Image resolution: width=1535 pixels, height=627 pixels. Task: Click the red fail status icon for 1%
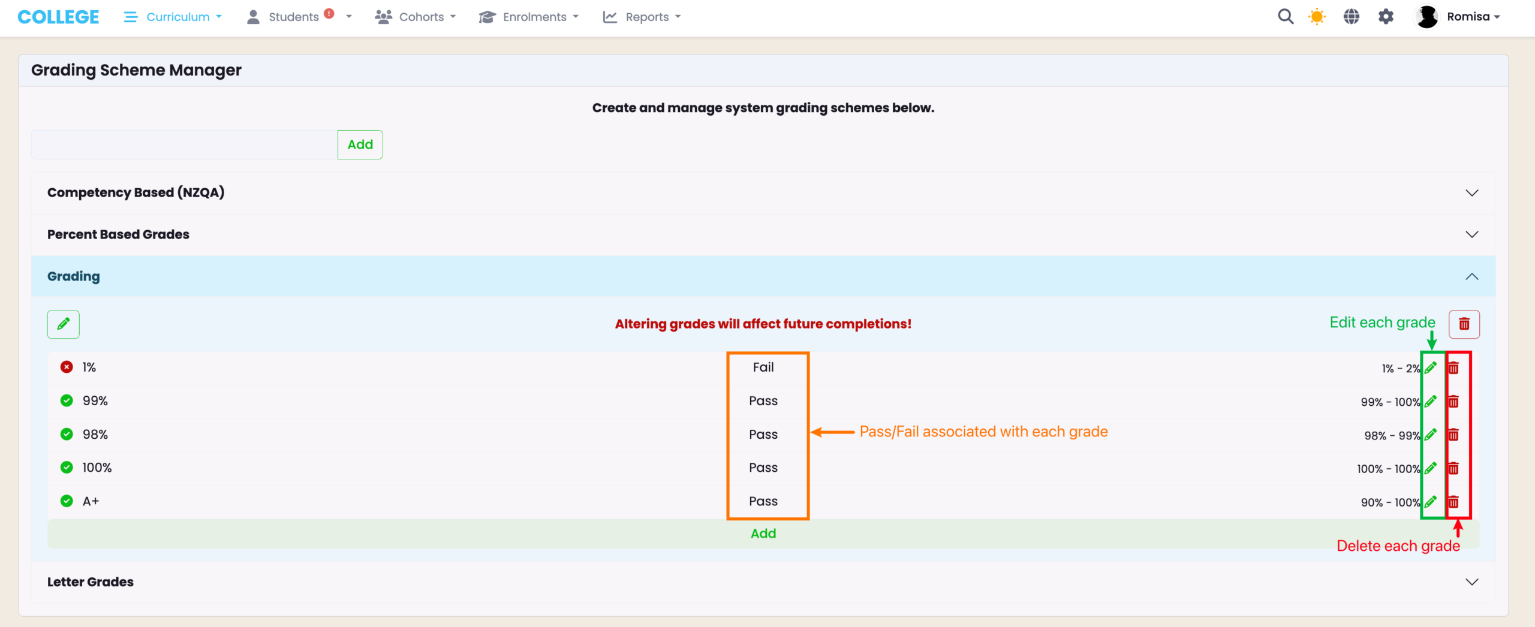pos(67,367)
